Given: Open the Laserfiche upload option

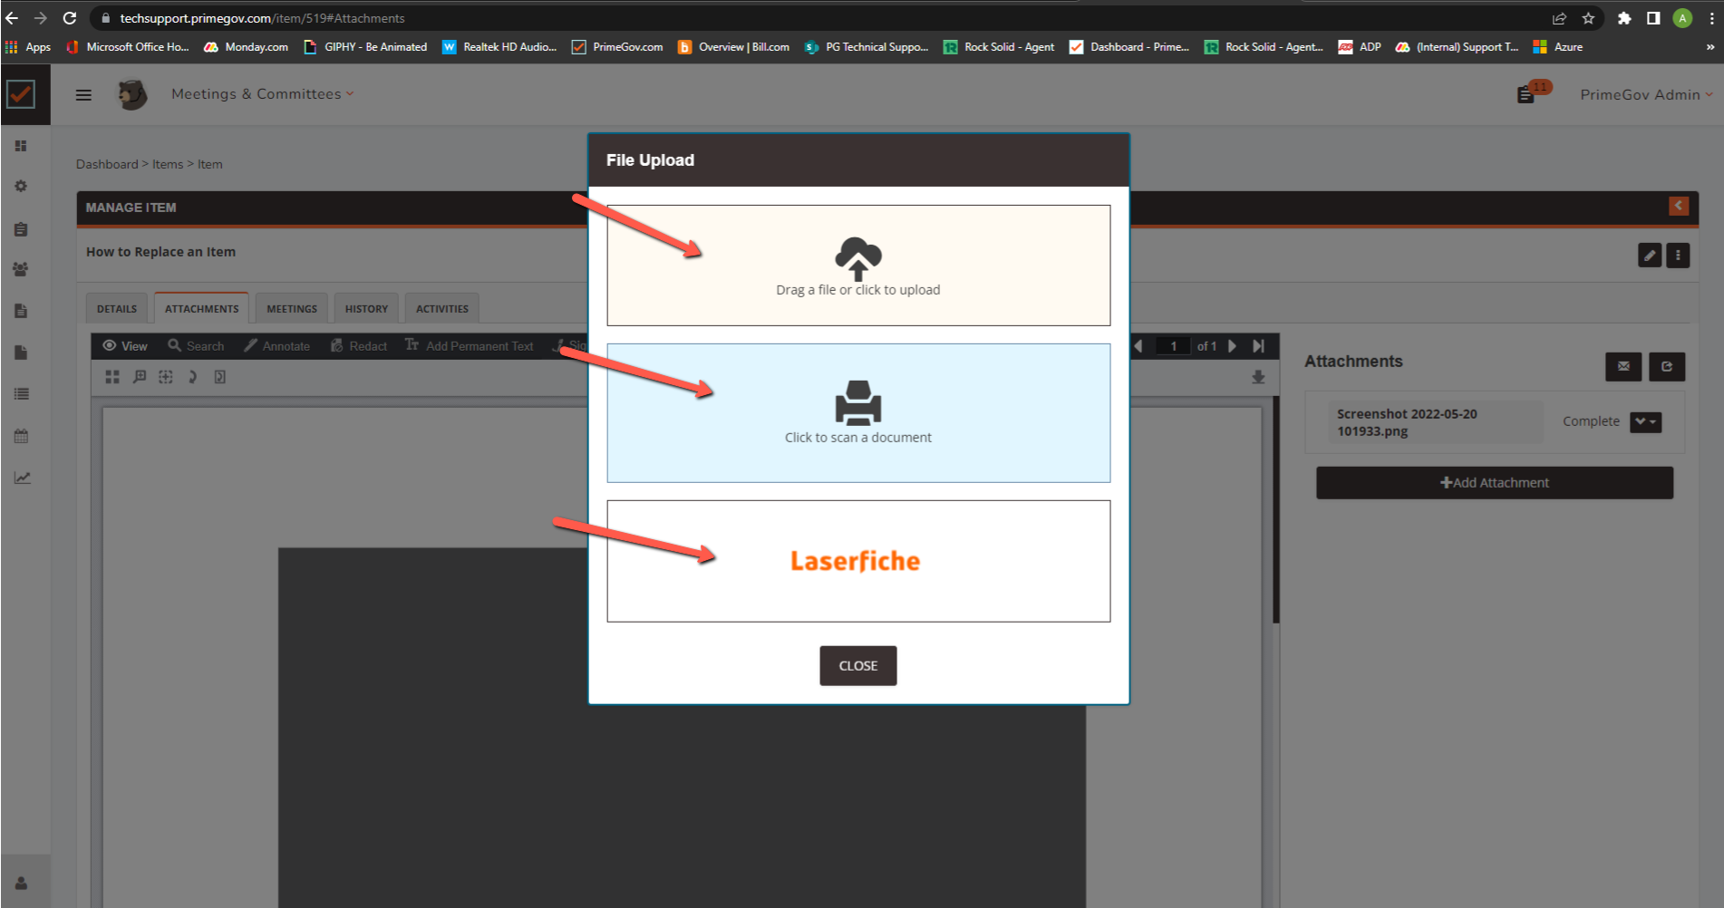Looking at the screenshot, I should click(x=858, y=561).
